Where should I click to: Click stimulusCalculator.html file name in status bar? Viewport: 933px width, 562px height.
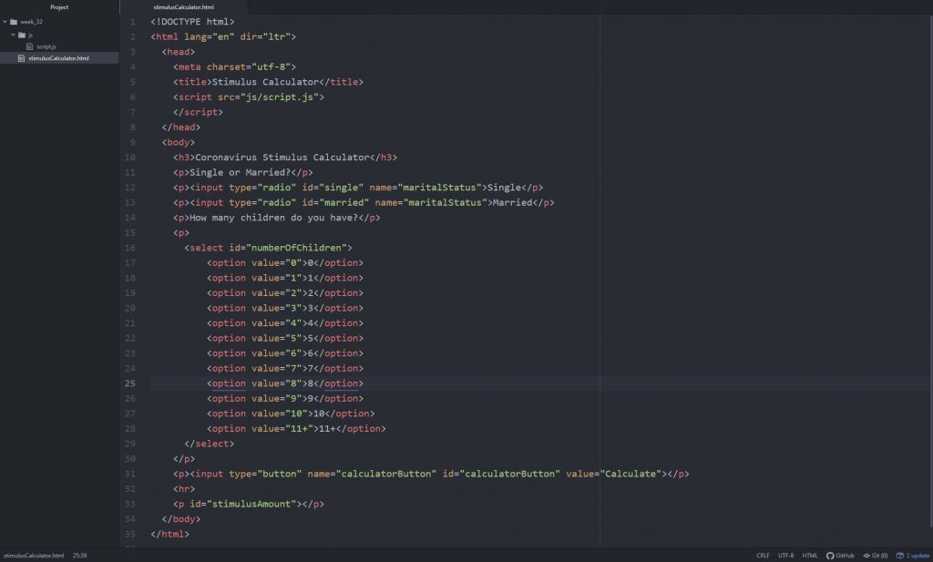click(x=34, y=556)
